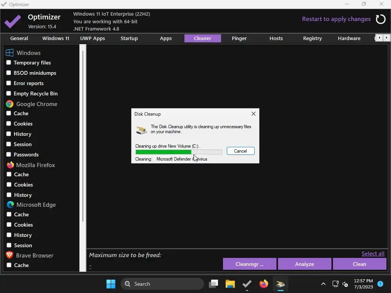Select the Startup tab
Screen dimensions: 391x293
coord(129,39)
